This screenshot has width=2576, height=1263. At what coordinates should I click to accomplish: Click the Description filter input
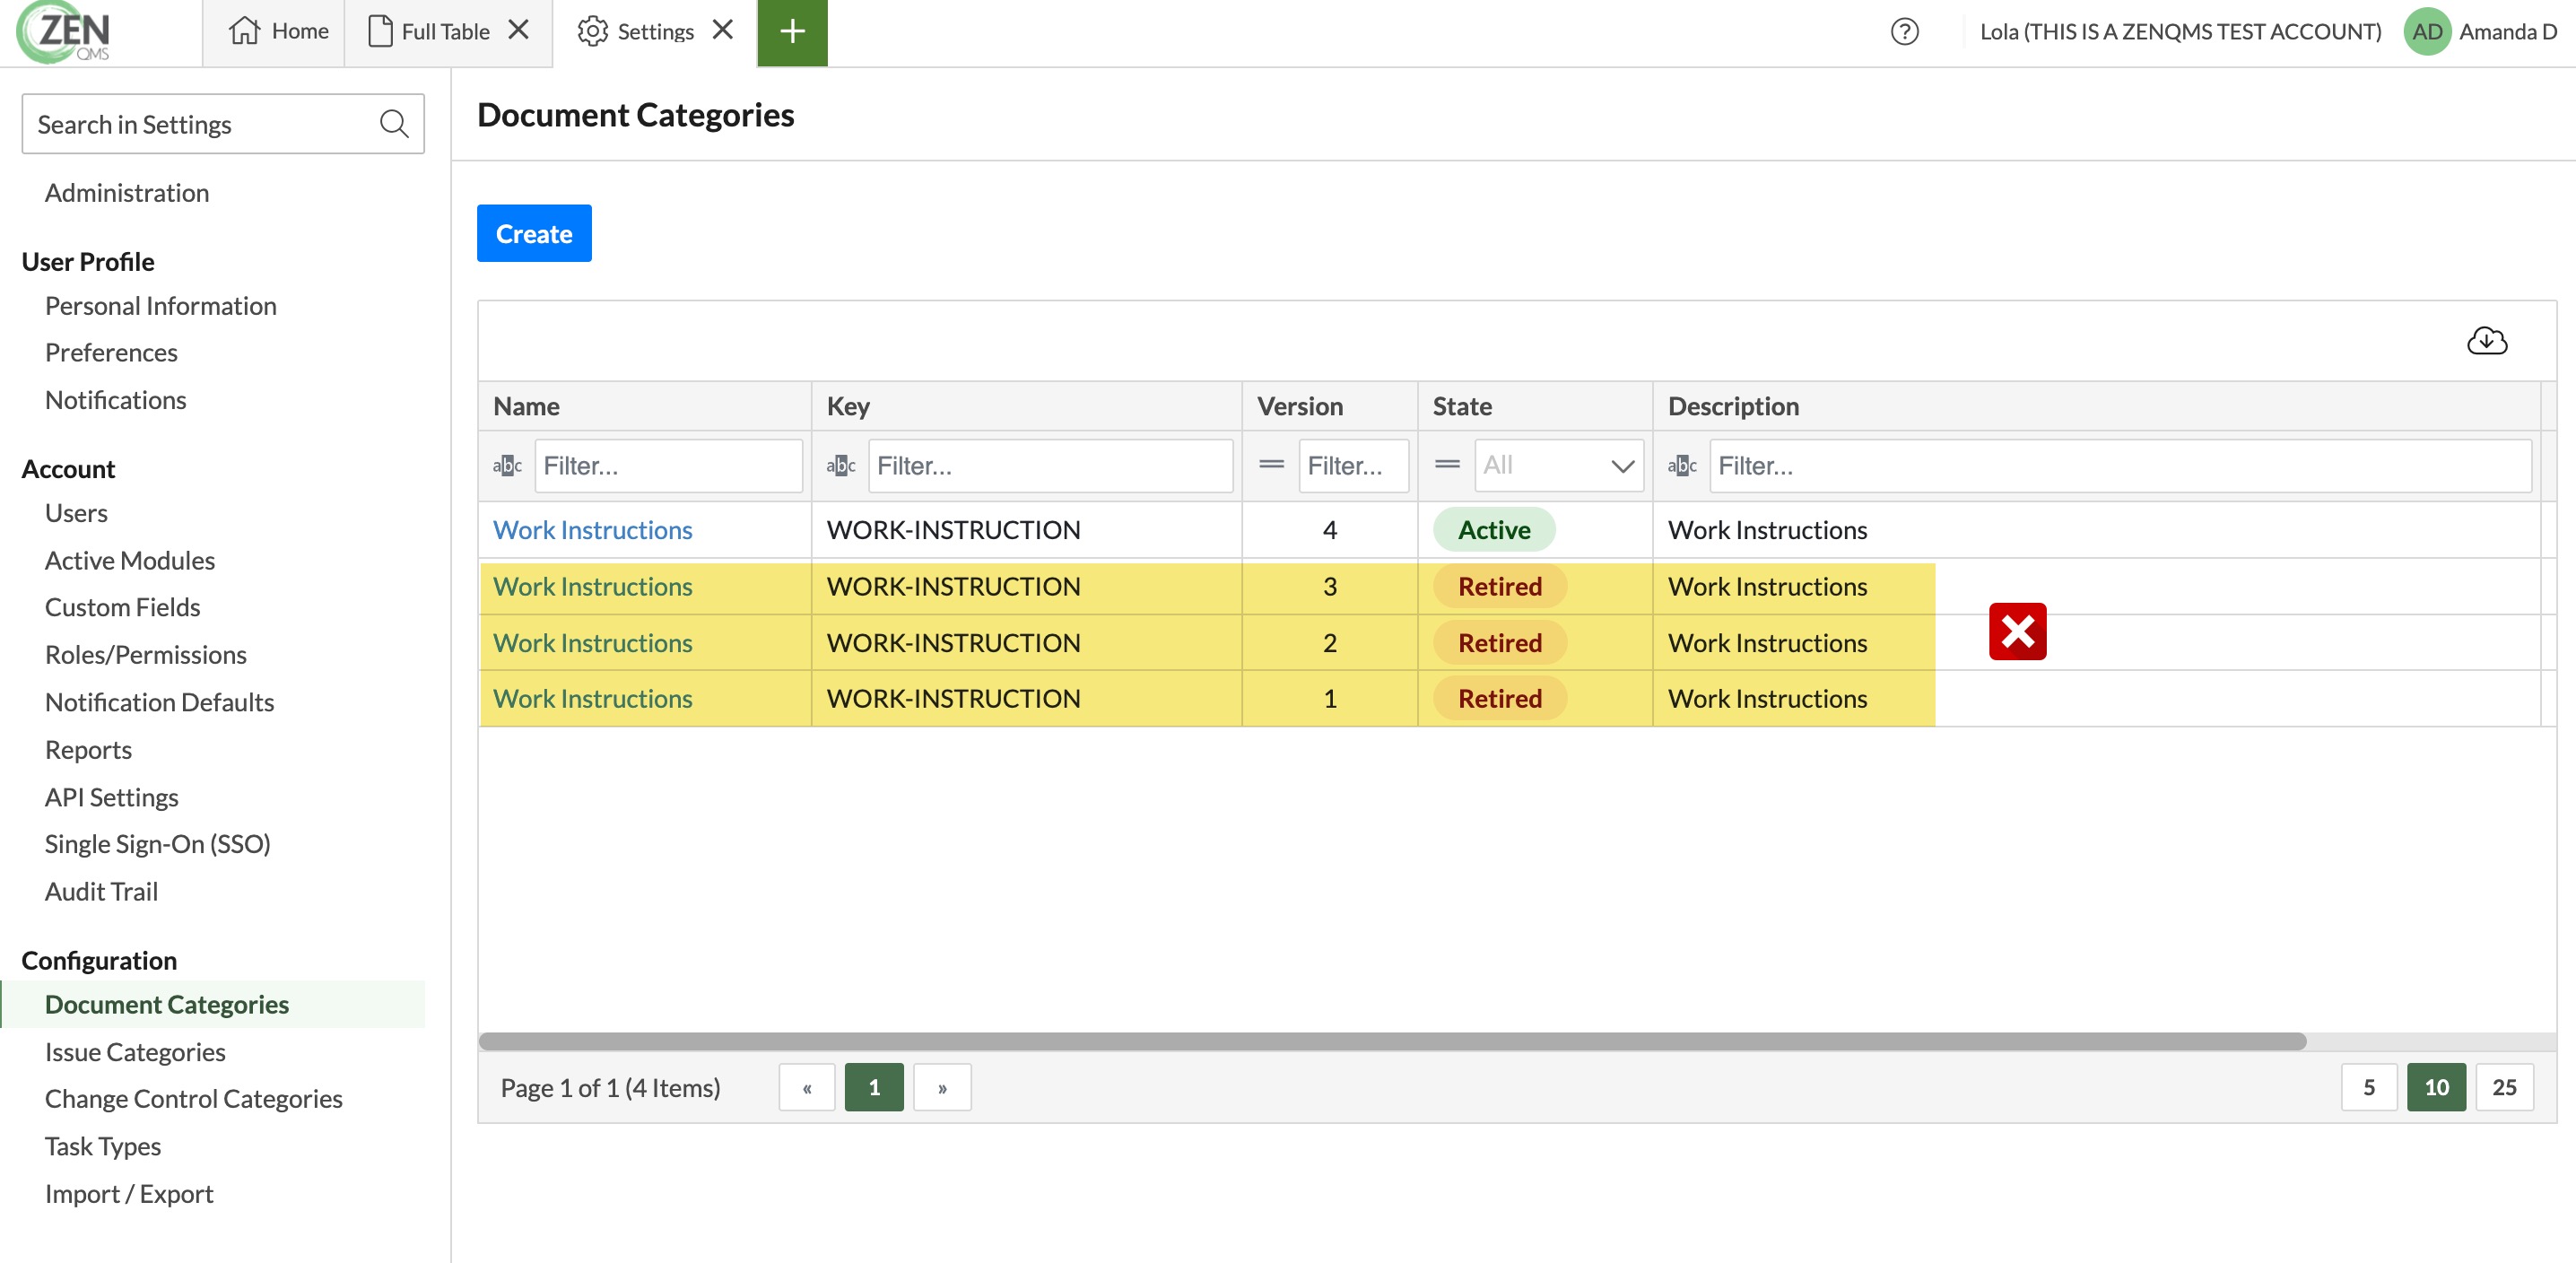coord(2120,466)
